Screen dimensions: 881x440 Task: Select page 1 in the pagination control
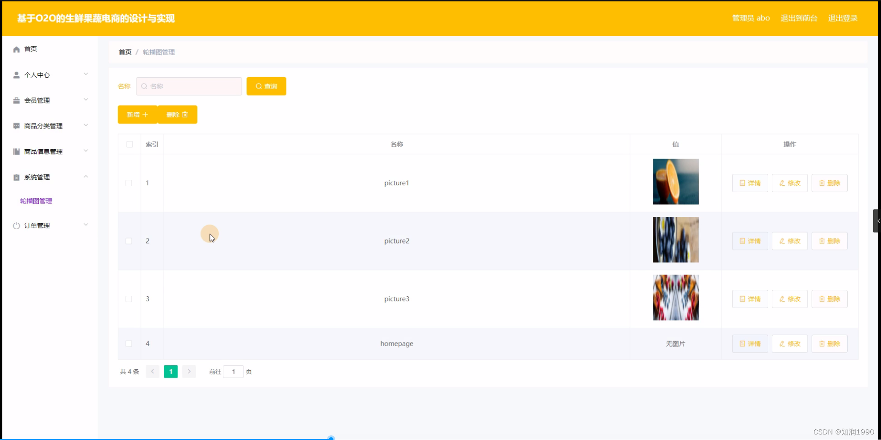point(171,371)
